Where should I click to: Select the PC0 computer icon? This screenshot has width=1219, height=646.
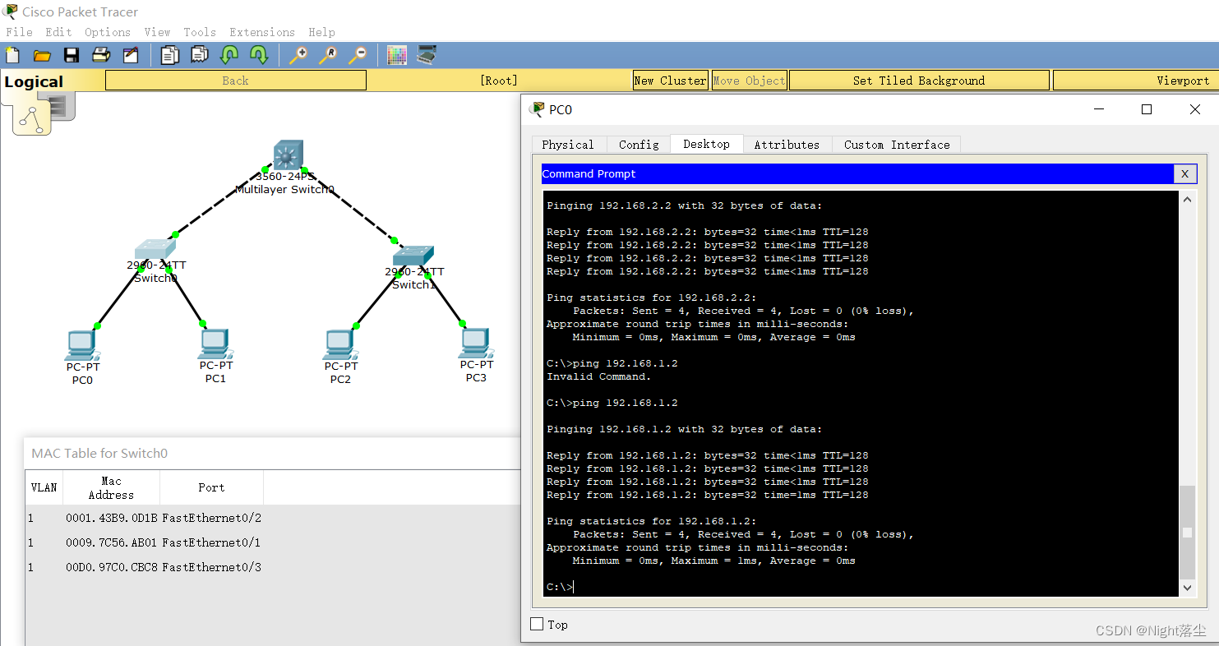coord(81,345)
